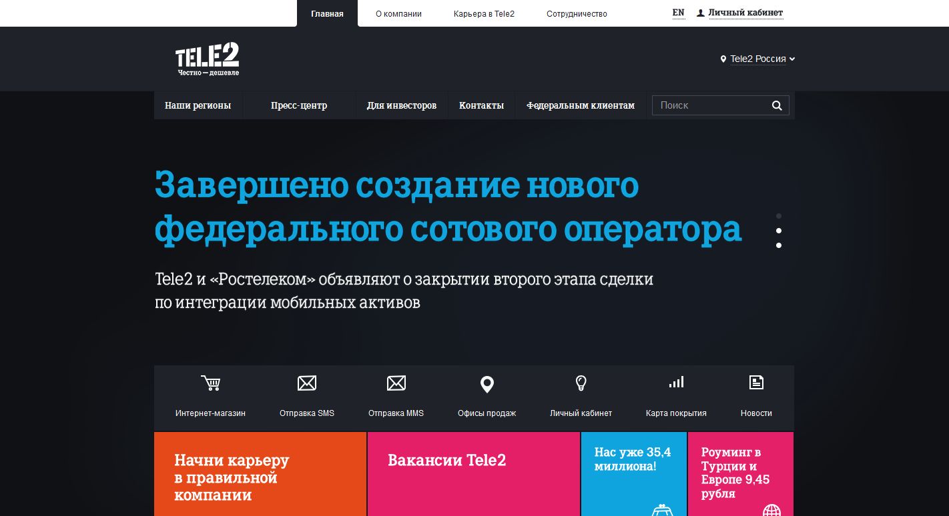Viewport: 949px width, 516px height.
Task: Open the Контакты menu
Action: tap(481, 105)
